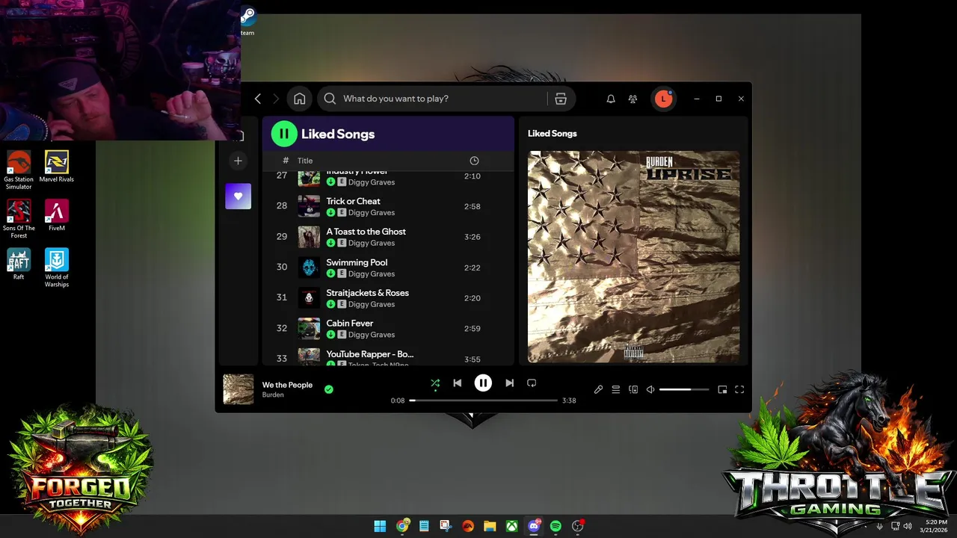Open the Spotify Home icon
The image size is (957, 538).
[299, 99]
